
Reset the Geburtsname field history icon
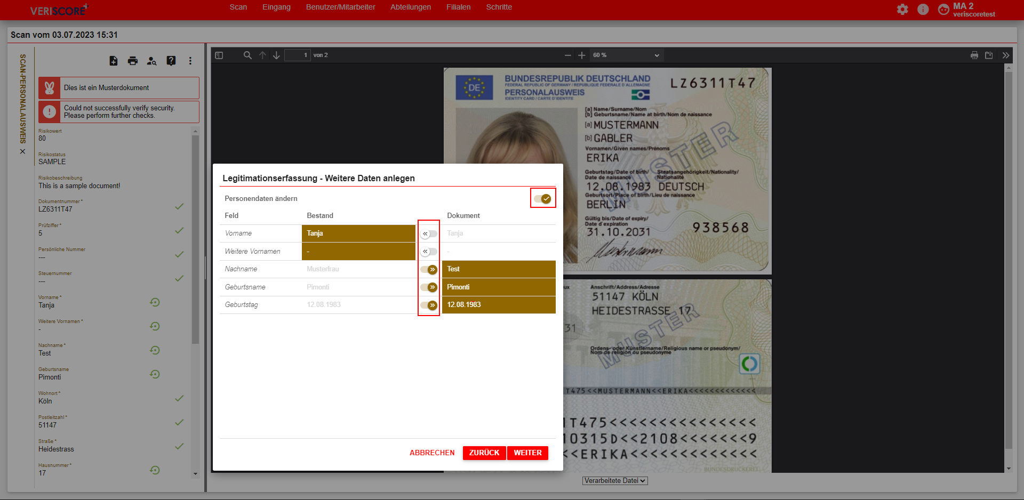pos(155,374)
